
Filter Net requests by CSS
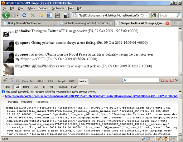pyautogui.click(x=36, y=87)
